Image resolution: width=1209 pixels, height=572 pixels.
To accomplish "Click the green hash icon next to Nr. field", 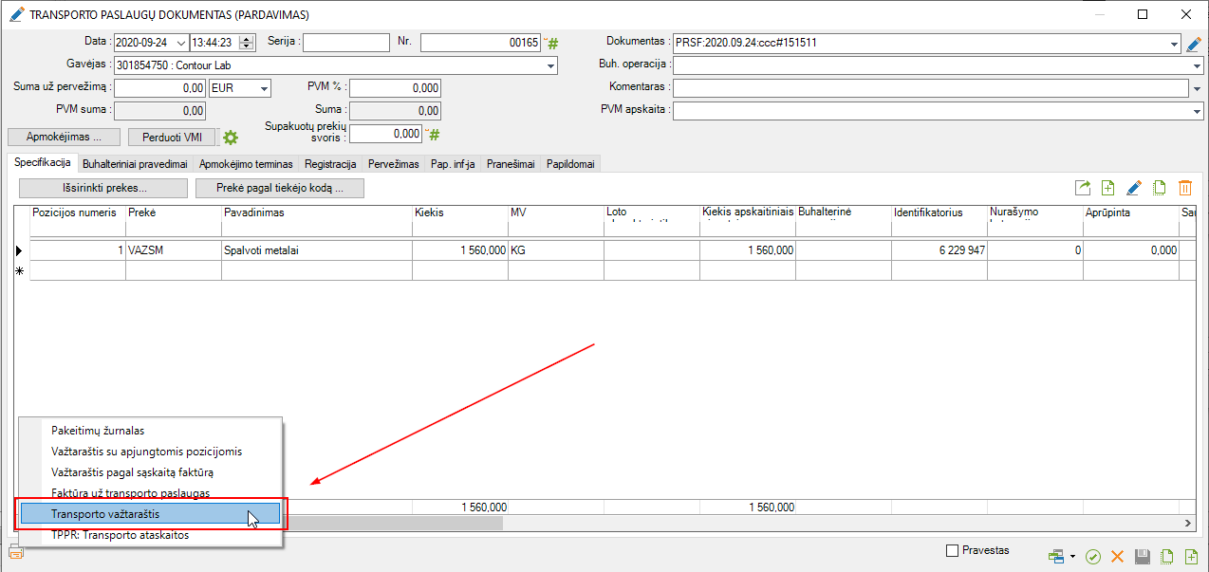I will pyautogui.click(x=552, y=44).
